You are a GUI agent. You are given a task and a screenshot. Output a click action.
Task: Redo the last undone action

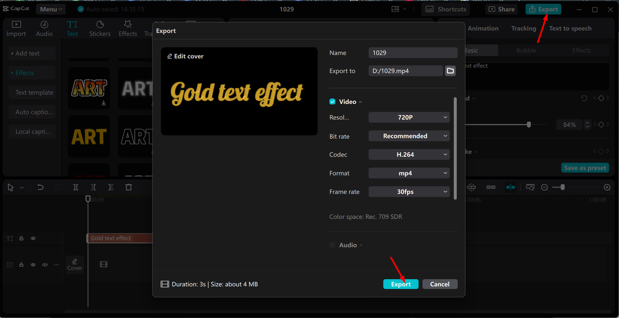(x=58, y=188)
